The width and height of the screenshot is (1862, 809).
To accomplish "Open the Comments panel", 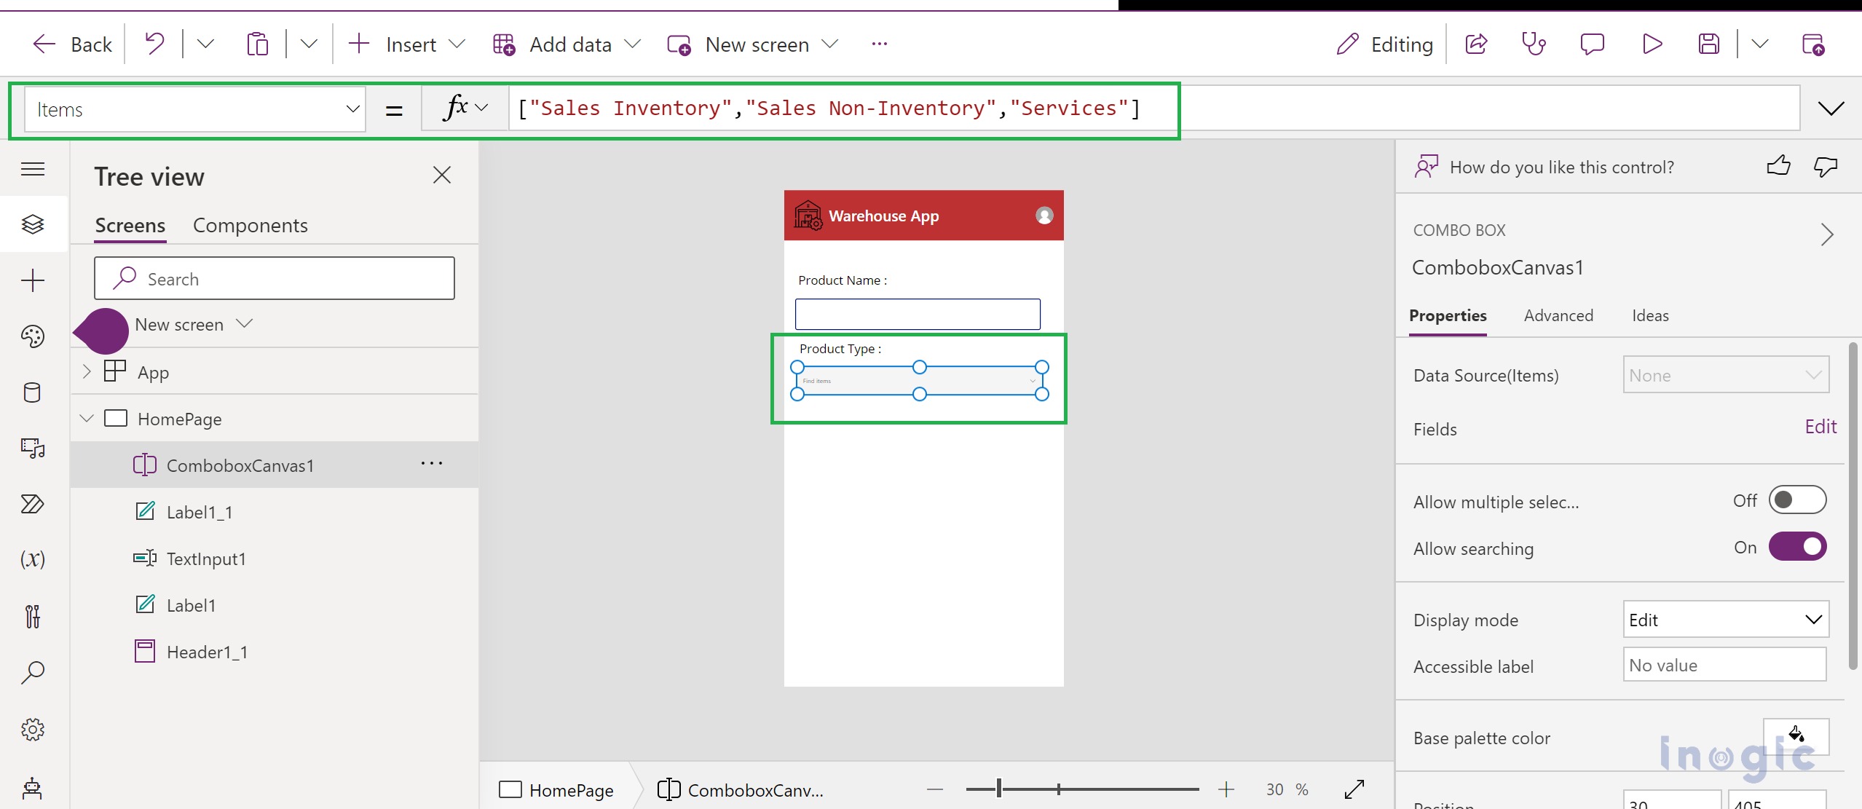I will [x=1592, y=44].
